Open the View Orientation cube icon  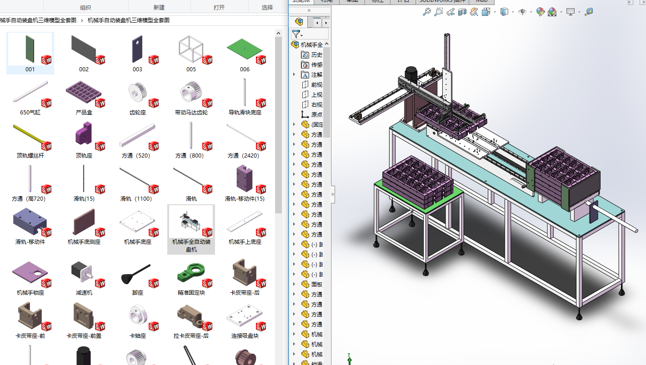[x=485, y=12]
